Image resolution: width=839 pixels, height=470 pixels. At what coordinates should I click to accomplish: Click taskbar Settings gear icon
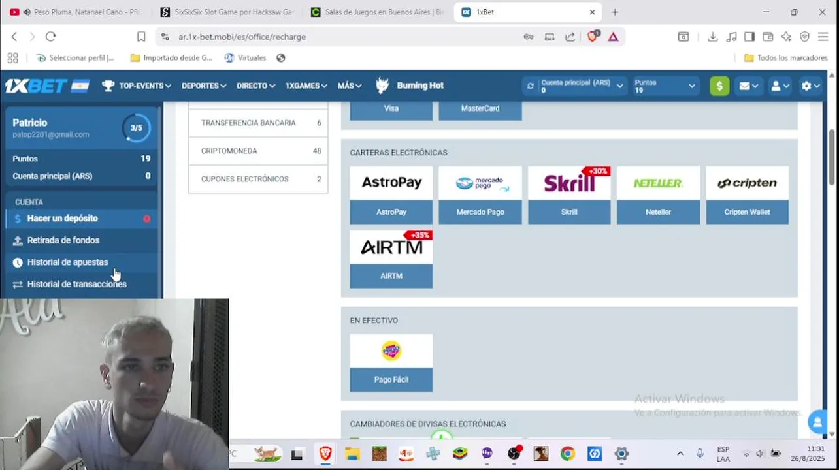pos(621,453)
